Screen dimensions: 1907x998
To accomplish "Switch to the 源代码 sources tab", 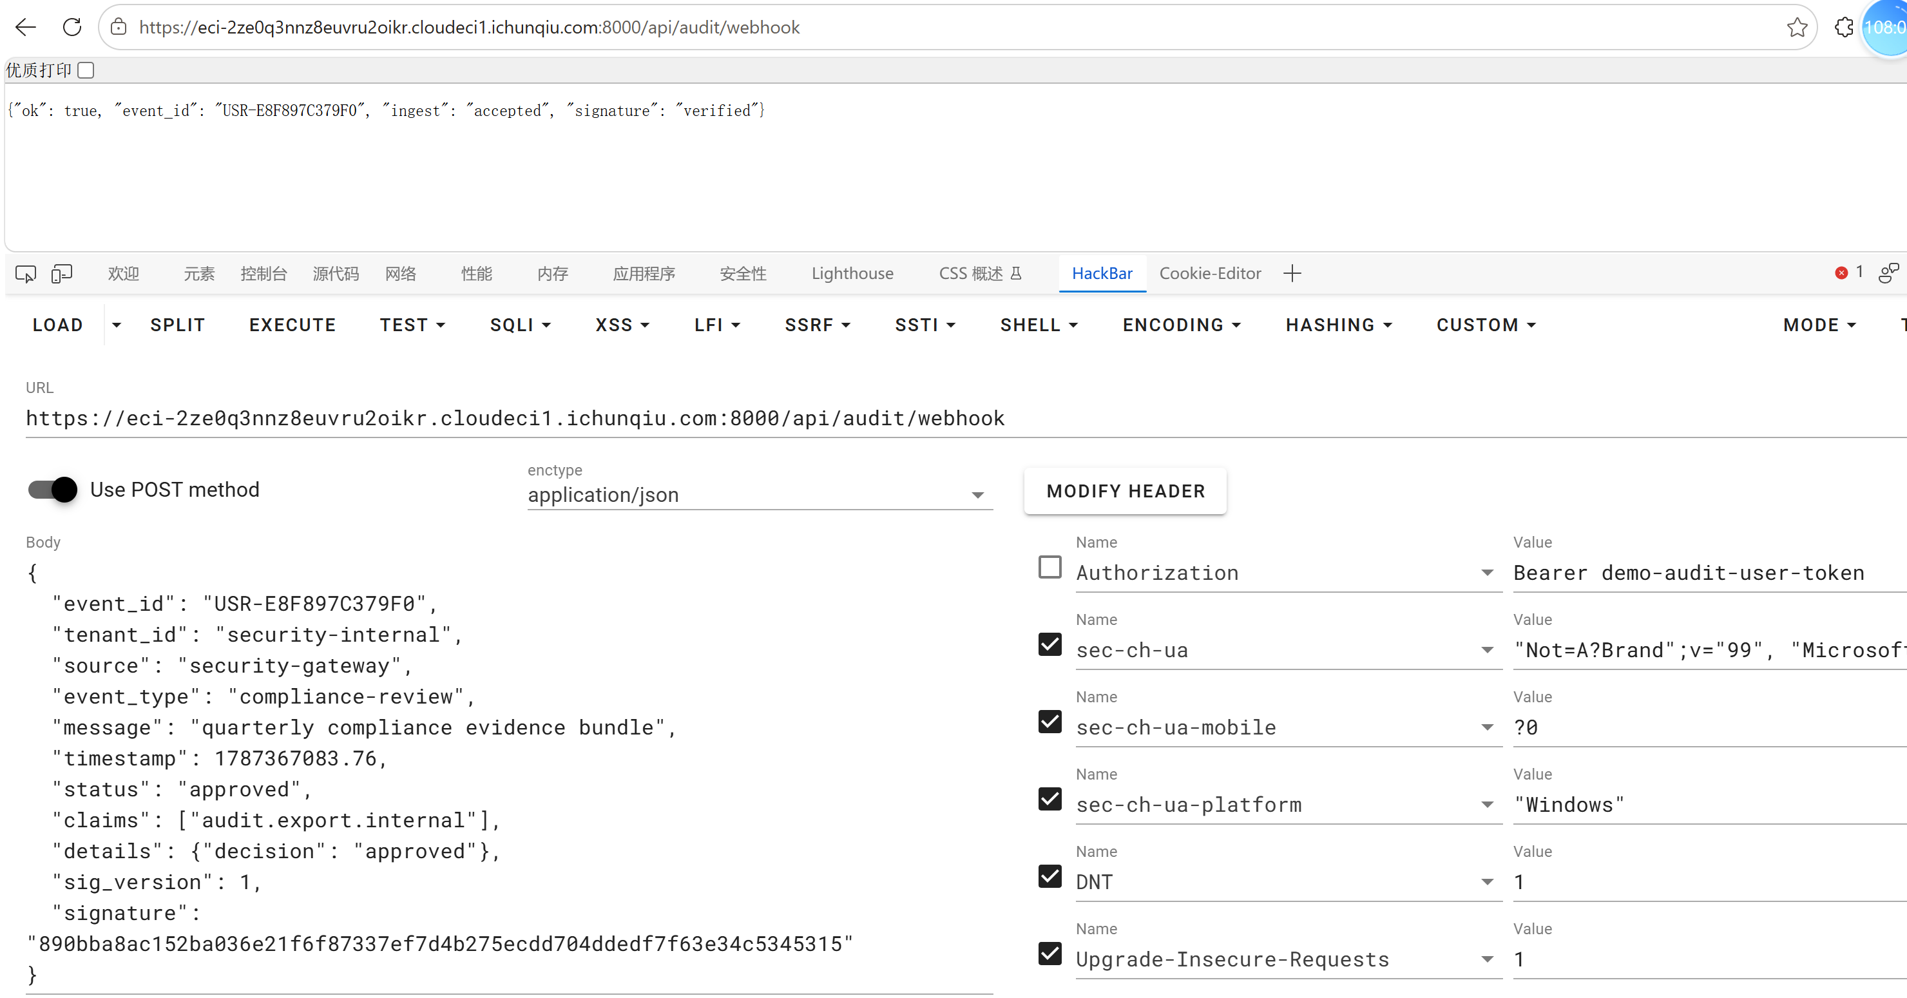I will pos(336,274).
